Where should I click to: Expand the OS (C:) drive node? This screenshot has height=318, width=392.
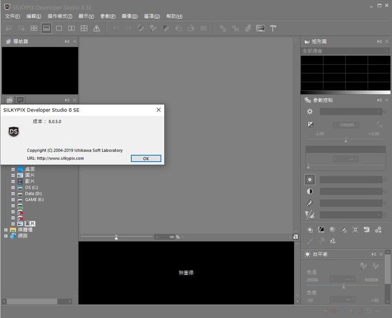click(13, 188)
